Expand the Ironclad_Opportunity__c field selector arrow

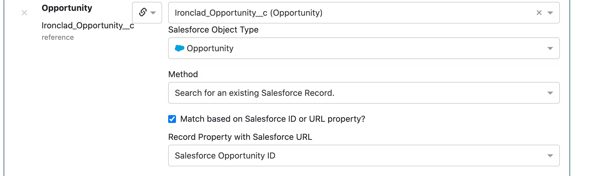550,13
